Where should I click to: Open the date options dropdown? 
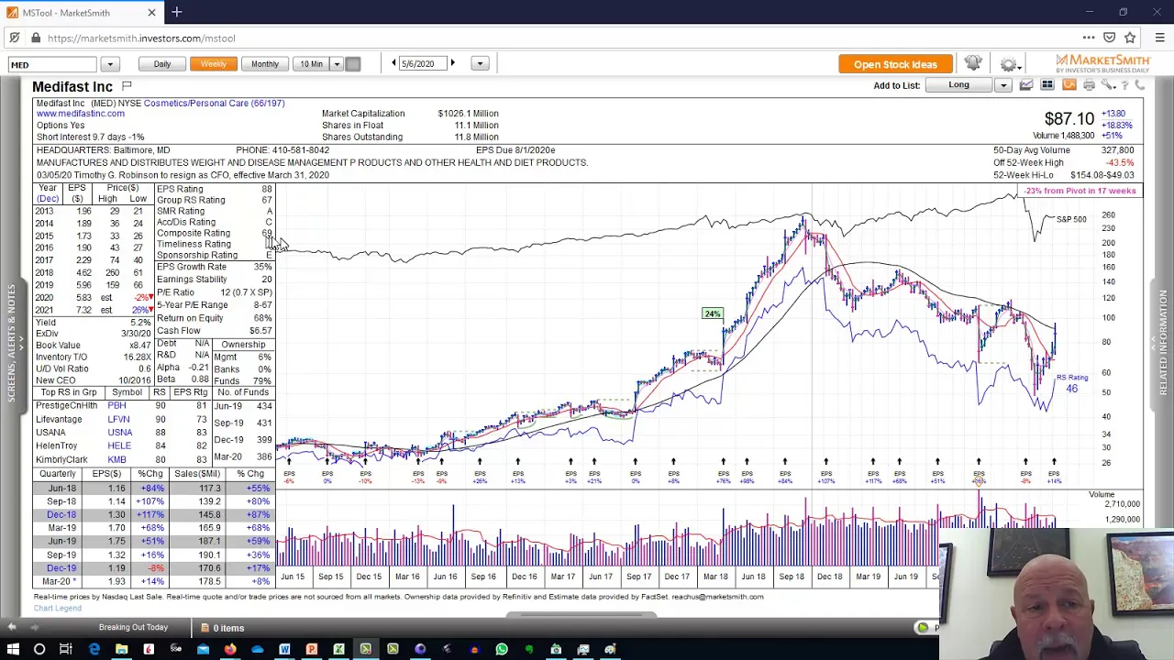click(480, 64)
